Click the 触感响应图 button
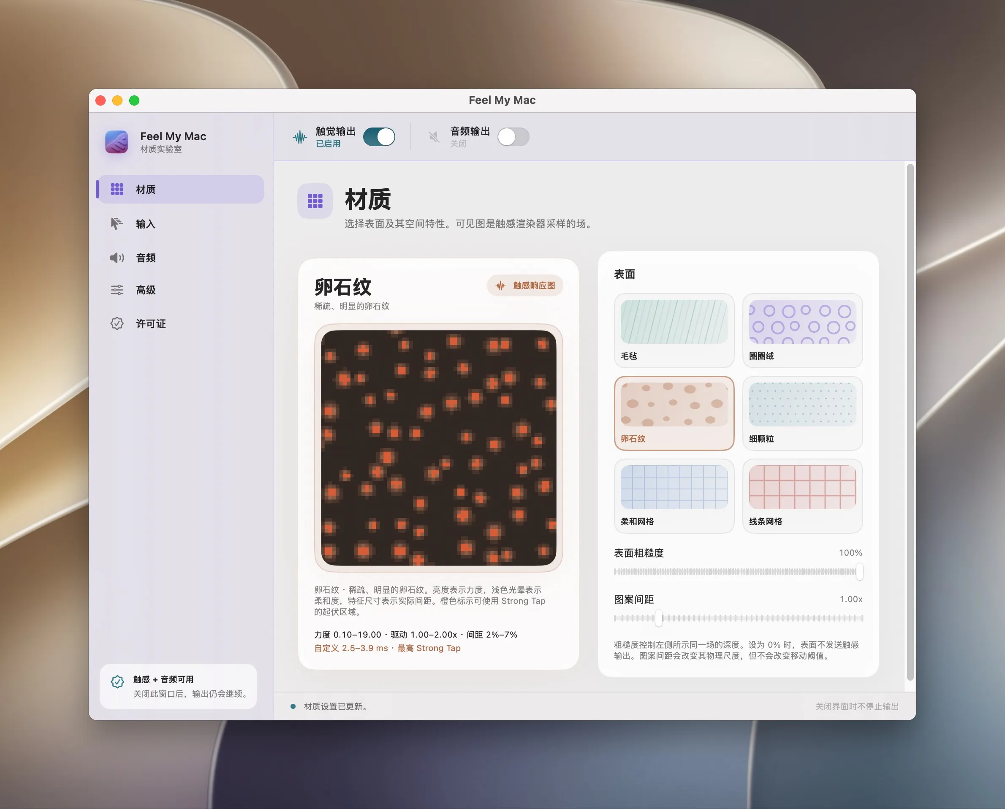The width and height of the screenshot is (1005, 809). (x=525, y=285)
